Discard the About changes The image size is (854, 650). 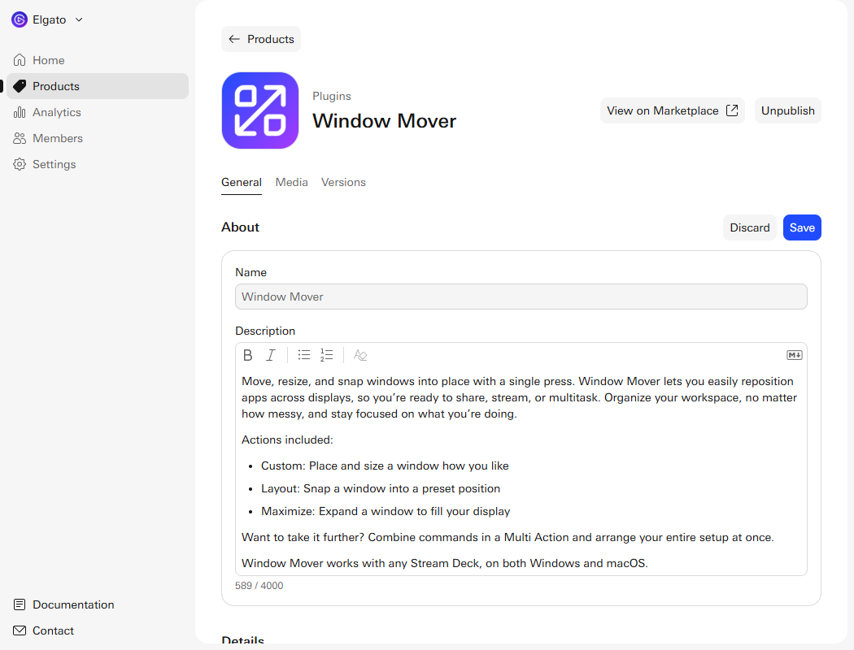click(749, 227)
